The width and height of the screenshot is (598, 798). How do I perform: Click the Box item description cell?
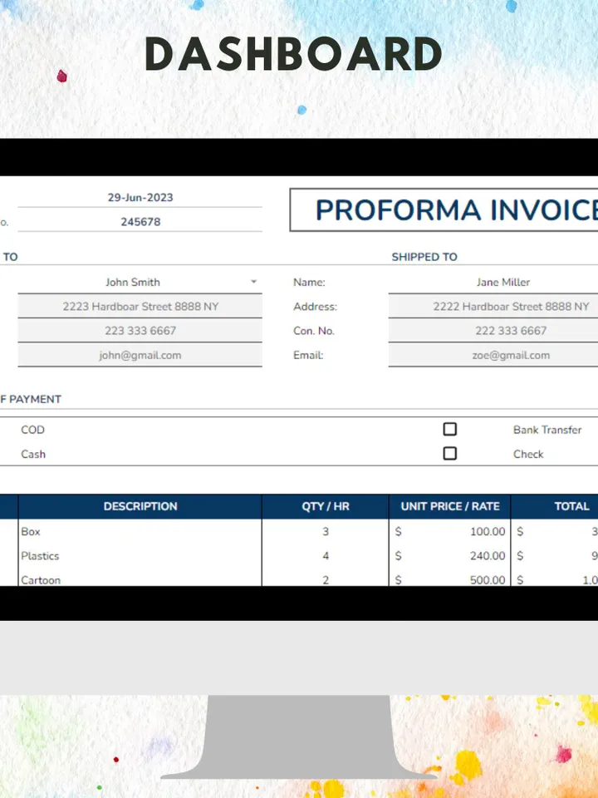pos(31,532)
